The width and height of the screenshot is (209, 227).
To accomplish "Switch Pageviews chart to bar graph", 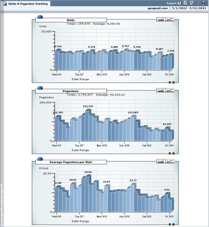I will (x=161, y=90).
